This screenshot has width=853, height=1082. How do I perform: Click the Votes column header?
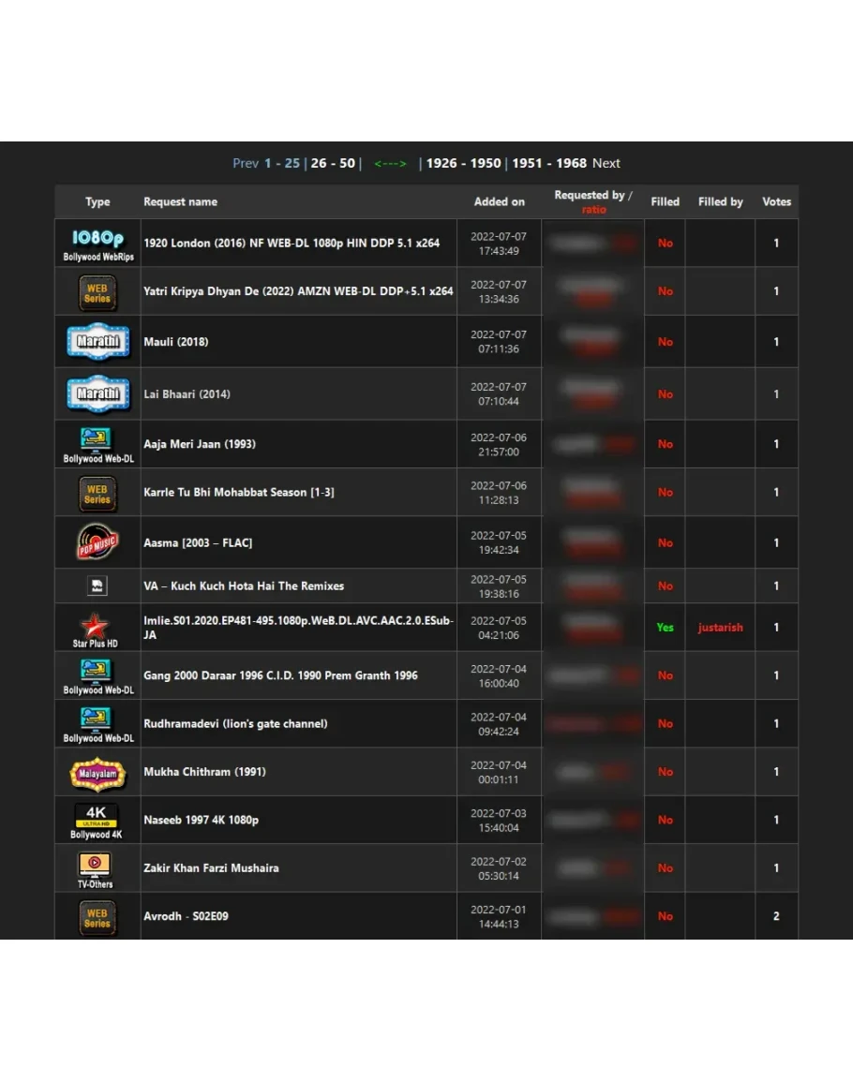point(776,201)
